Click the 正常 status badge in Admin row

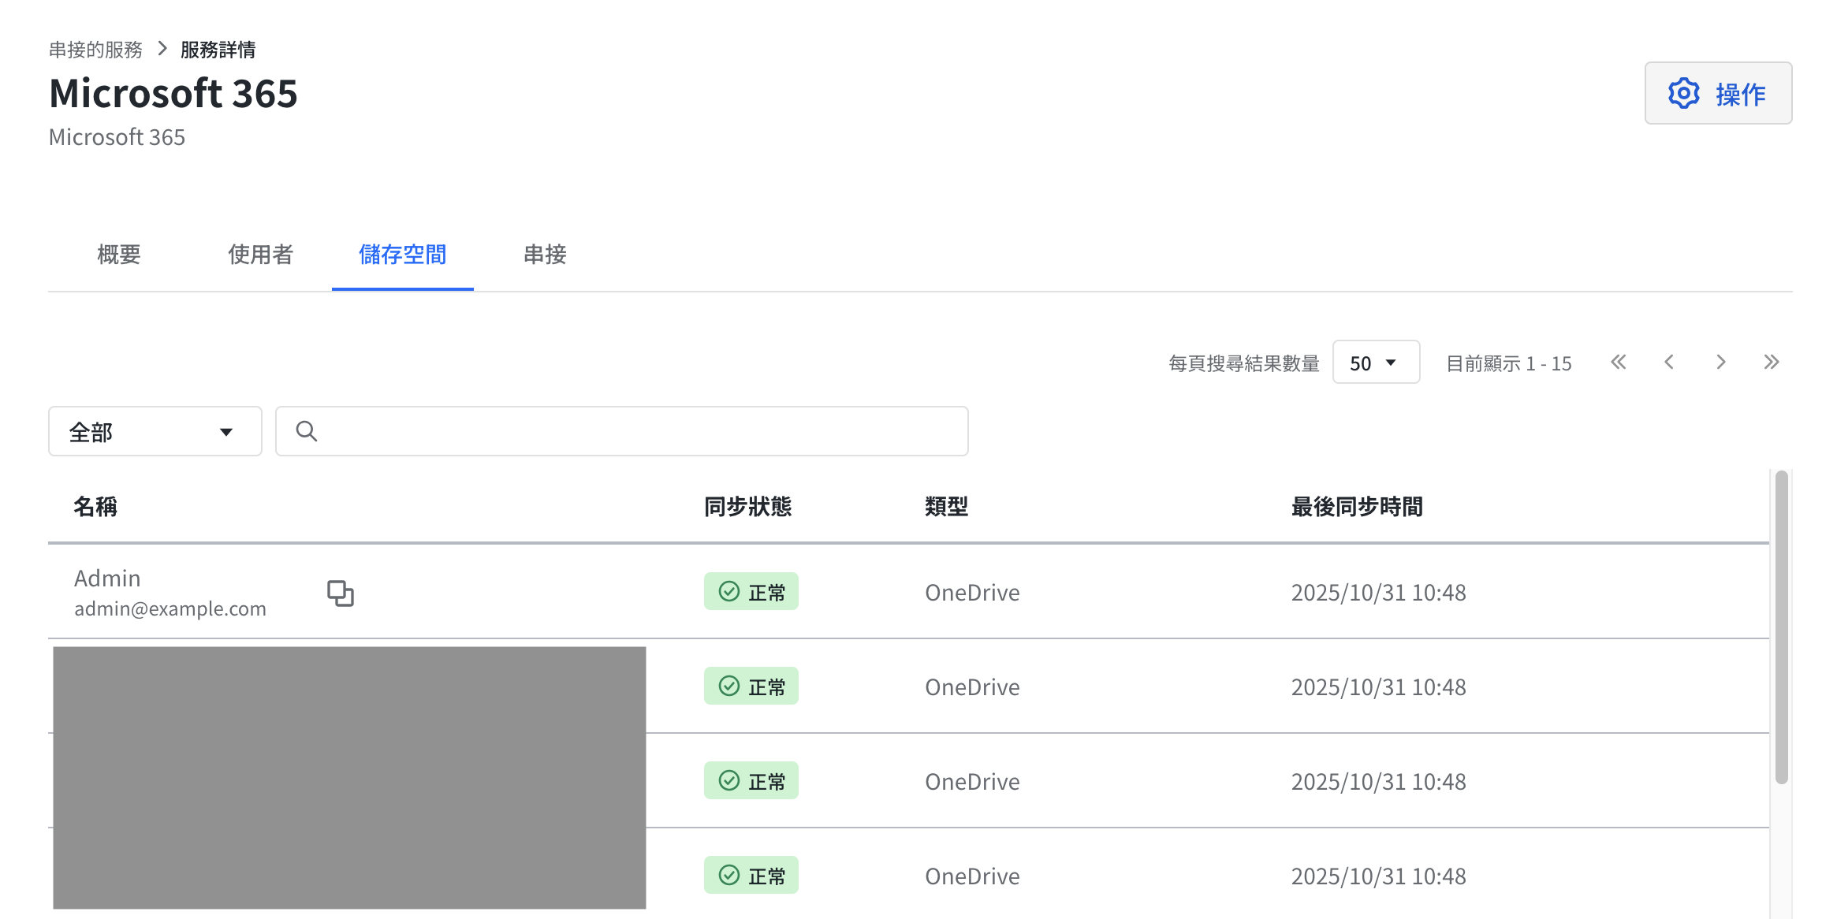(751, 591)
